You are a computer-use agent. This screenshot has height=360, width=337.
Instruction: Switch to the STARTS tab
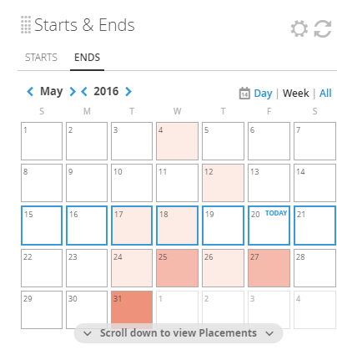pos(41,58)
